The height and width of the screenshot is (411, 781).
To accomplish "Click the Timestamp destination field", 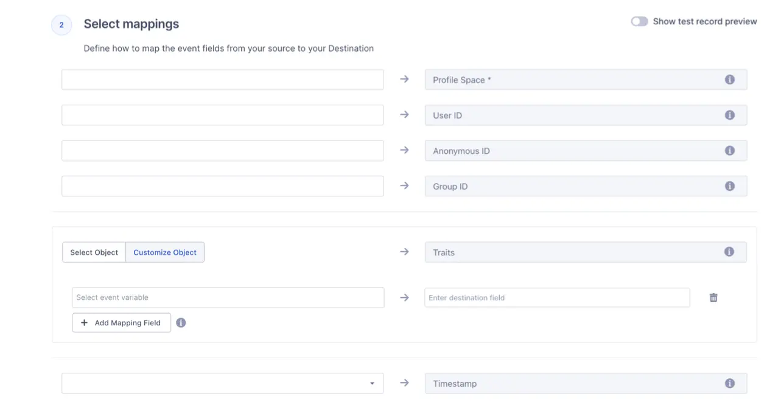I will pyautogui.click(x=586, y=383).
